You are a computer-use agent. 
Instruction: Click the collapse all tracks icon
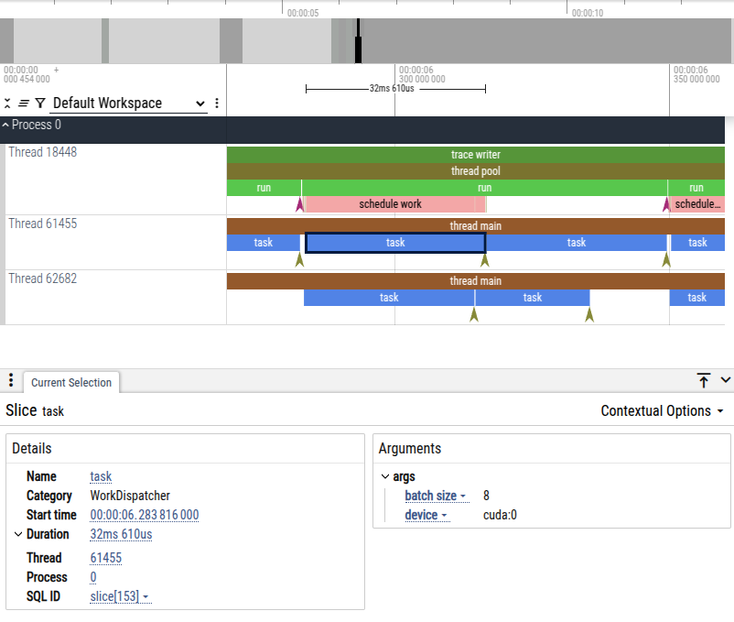pyautogui.click(x=8, y=104)
